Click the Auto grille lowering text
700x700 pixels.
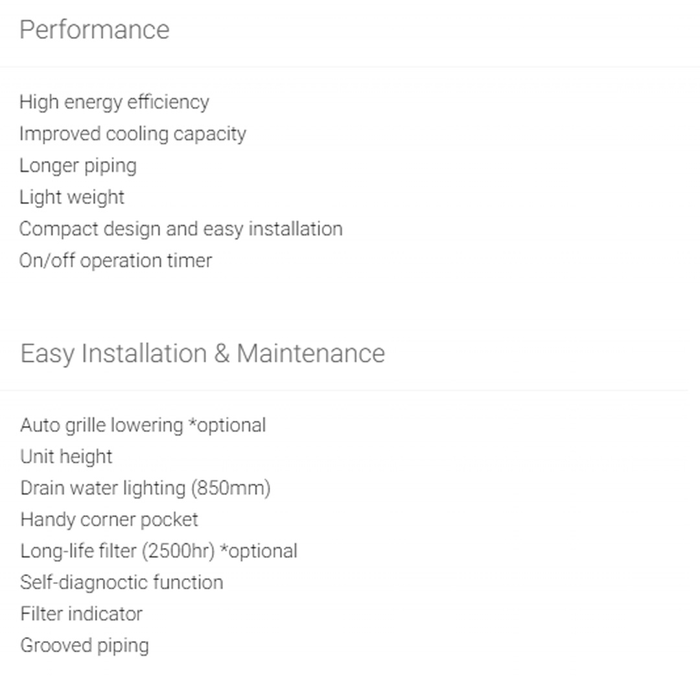[102, 425]
